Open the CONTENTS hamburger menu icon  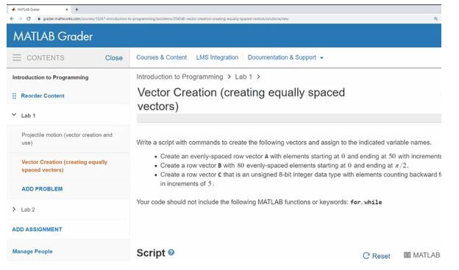(17, 57)
